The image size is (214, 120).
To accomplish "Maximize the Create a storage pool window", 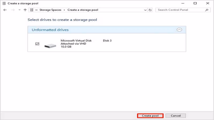I will pos(195,3).
